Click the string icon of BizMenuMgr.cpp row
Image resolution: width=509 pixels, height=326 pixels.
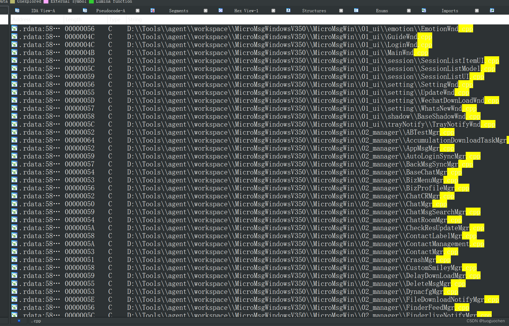click(14, 180)
